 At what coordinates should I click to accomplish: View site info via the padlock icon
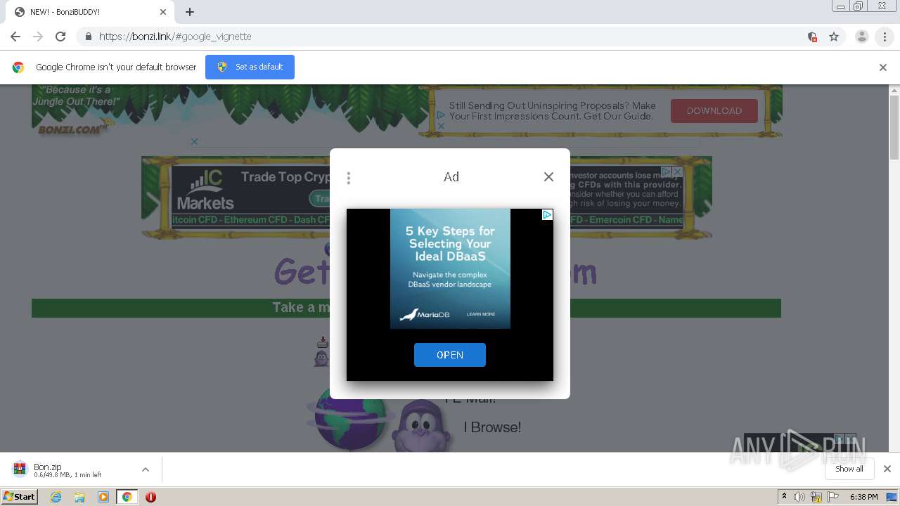click(x=89, y=37)
